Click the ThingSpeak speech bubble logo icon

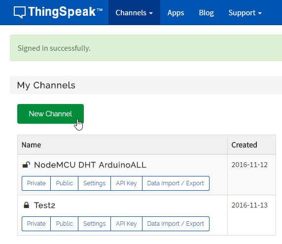20,12
